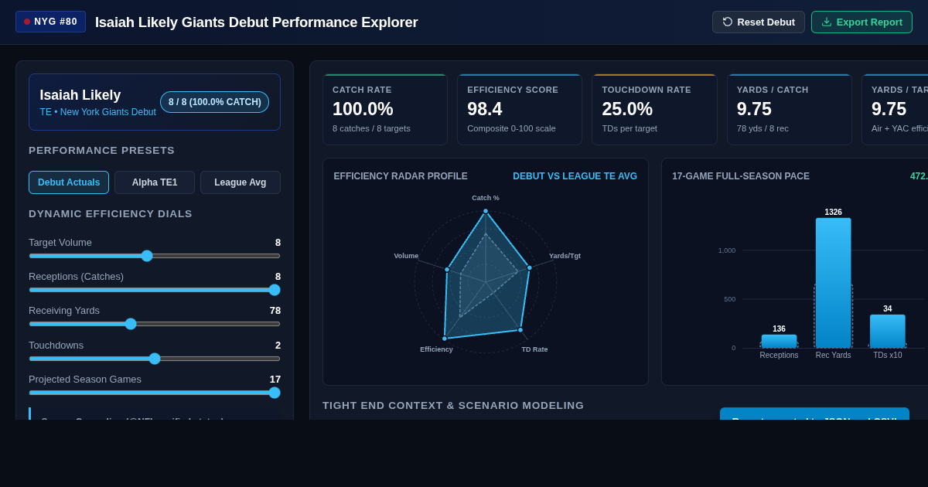Adjust the Touchdowns slider
This screenshot has width=928, height=487.
[x=155, y=359]
